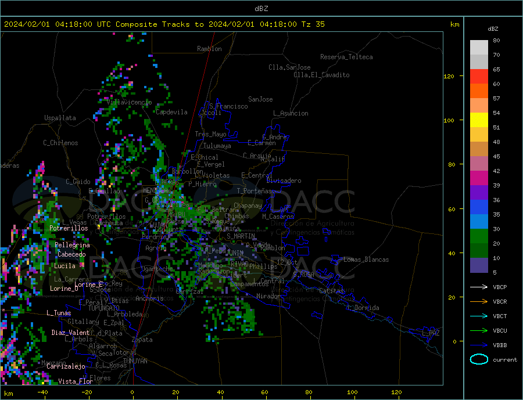This screenshot has height=400, width=523.
Task: Click the Mirador place label
Action: (268, 296)
